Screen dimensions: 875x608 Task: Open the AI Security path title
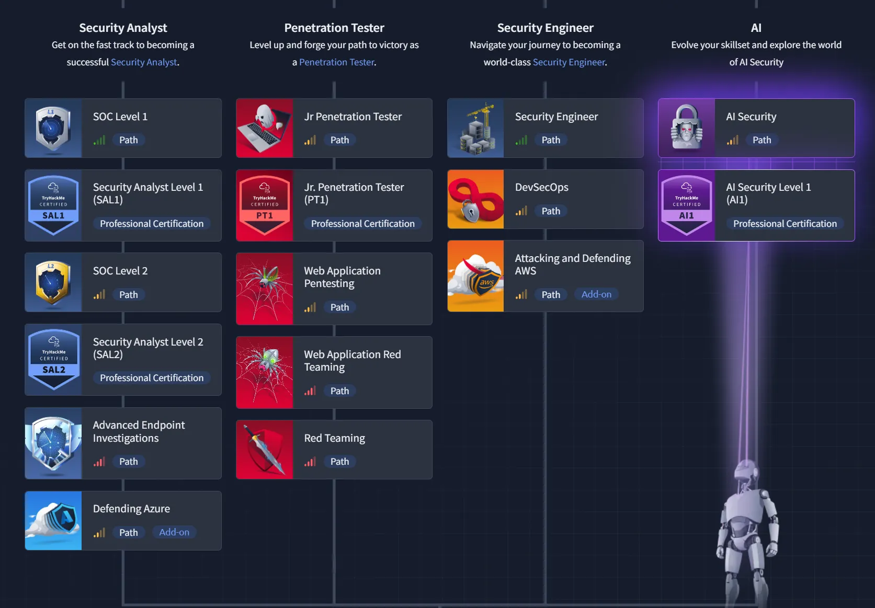[751, 117]
